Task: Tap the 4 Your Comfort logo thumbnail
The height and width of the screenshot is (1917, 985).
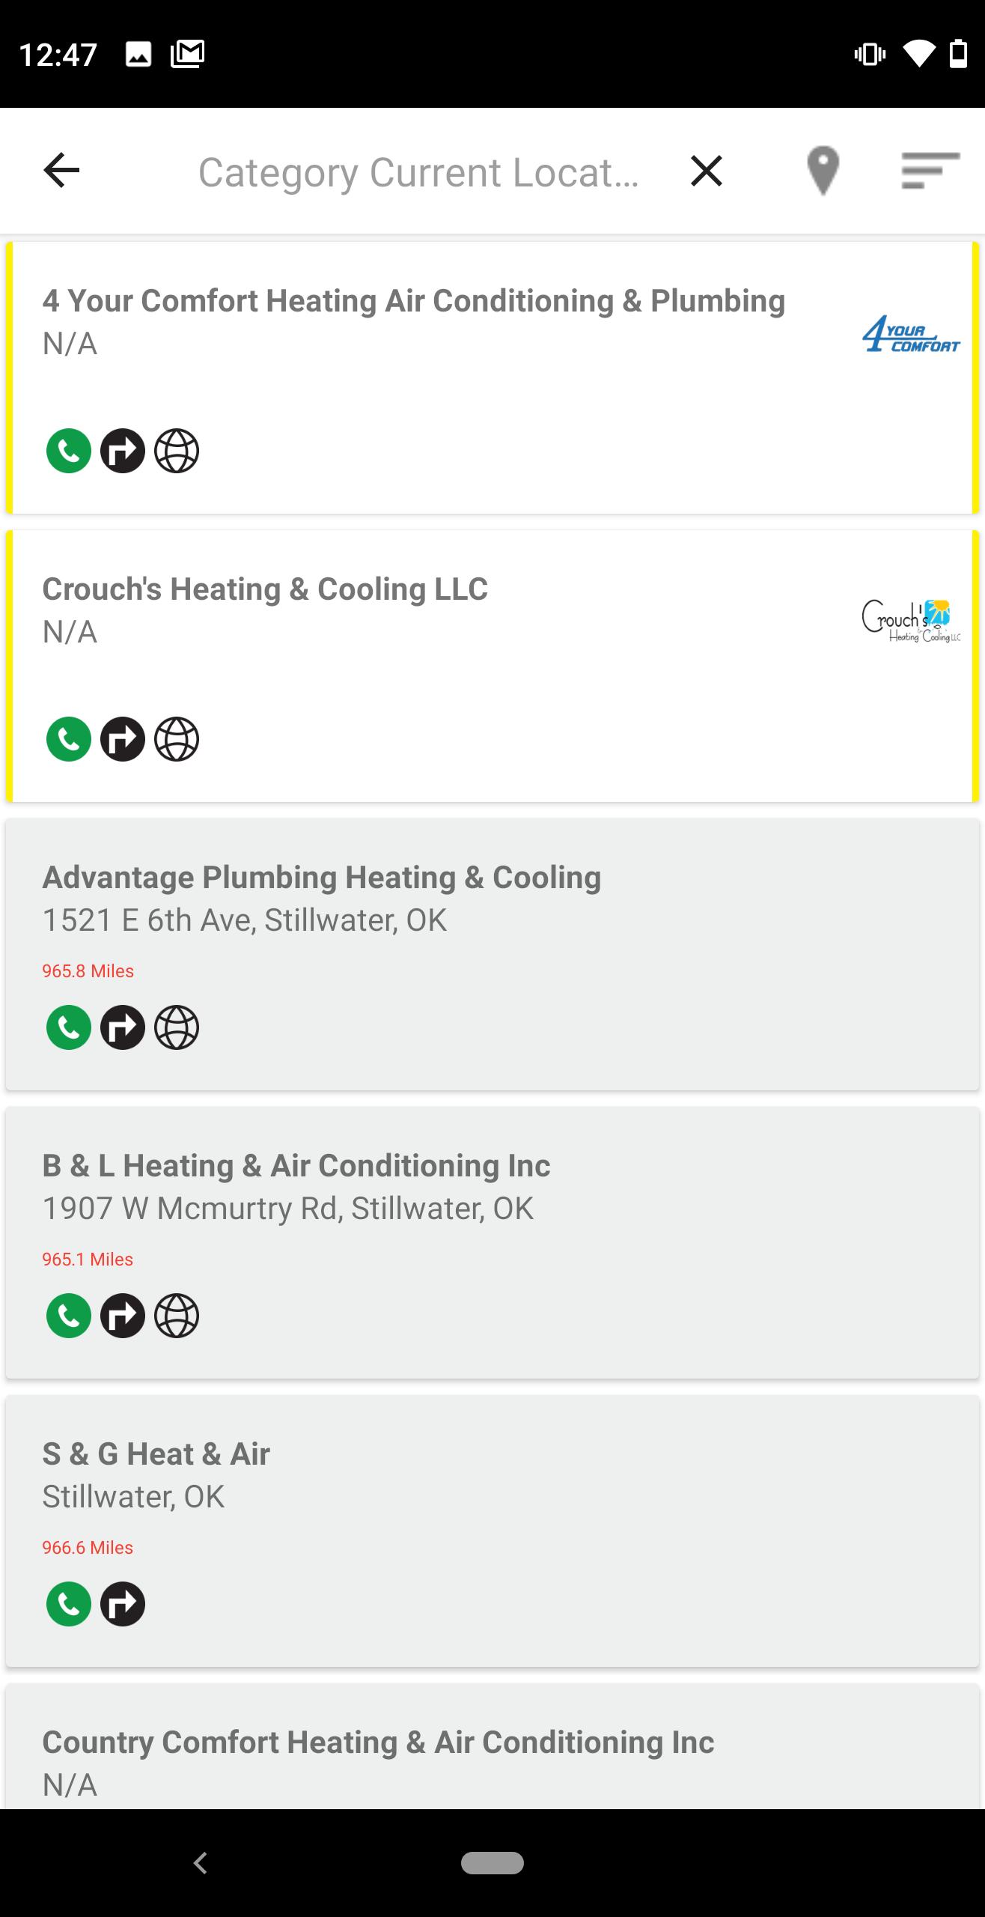Action: tap(910, 333)
